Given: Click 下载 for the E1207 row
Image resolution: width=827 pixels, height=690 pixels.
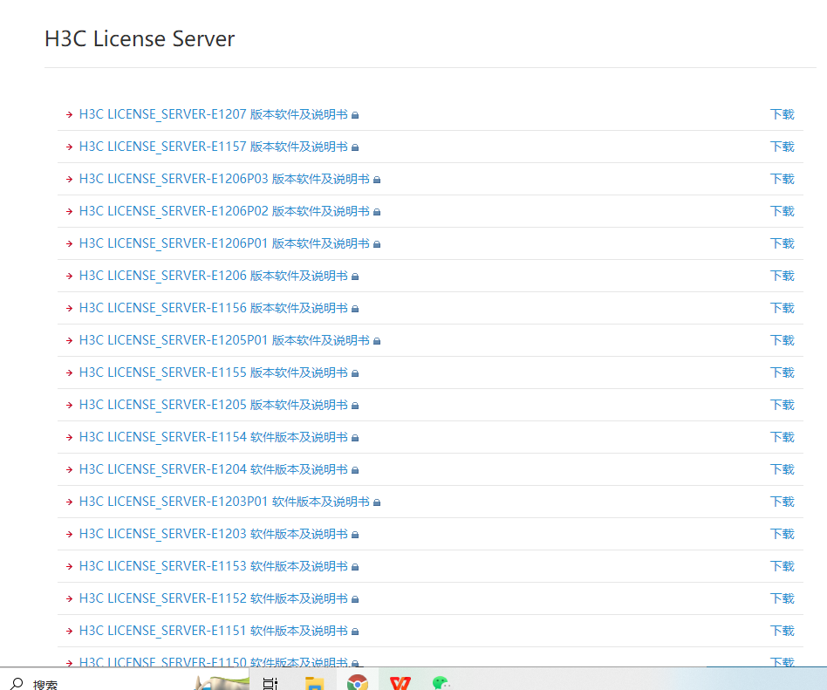Looking at the screenshot, I should [x=783, y=114].
